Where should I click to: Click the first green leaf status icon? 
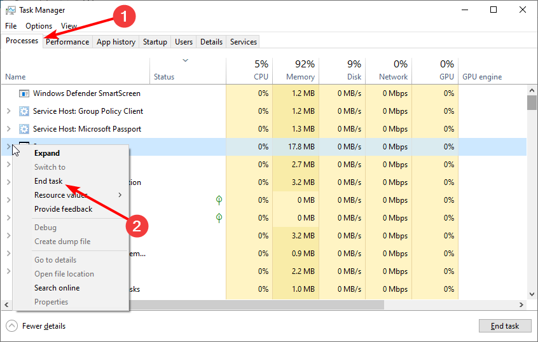219,200
